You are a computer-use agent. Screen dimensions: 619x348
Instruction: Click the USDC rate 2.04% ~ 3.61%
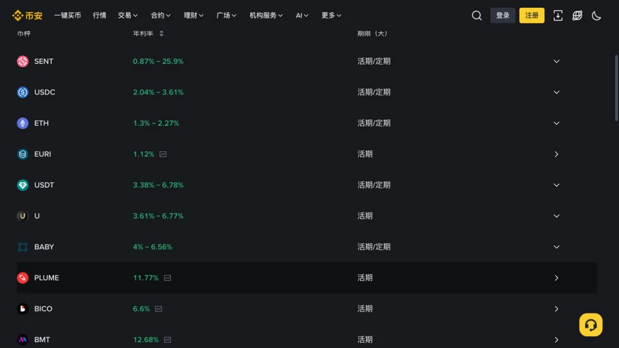pyautogui.click(x=158, y=92)
